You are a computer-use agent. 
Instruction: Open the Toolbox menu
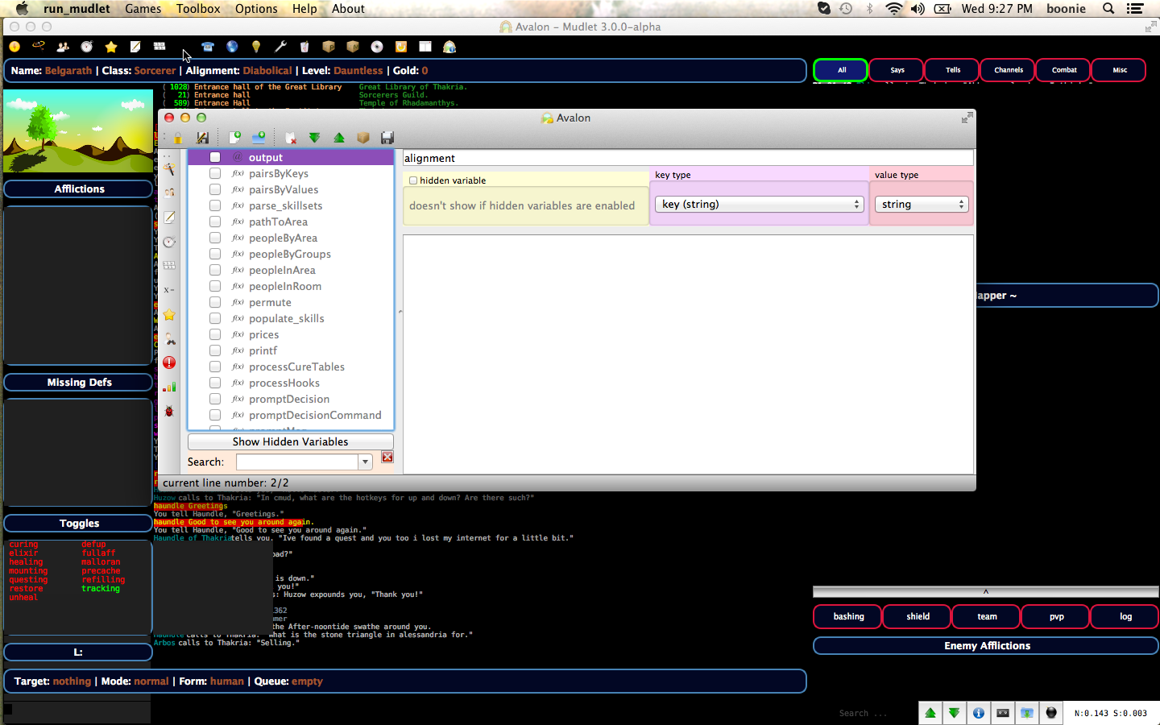pos(198,9)
